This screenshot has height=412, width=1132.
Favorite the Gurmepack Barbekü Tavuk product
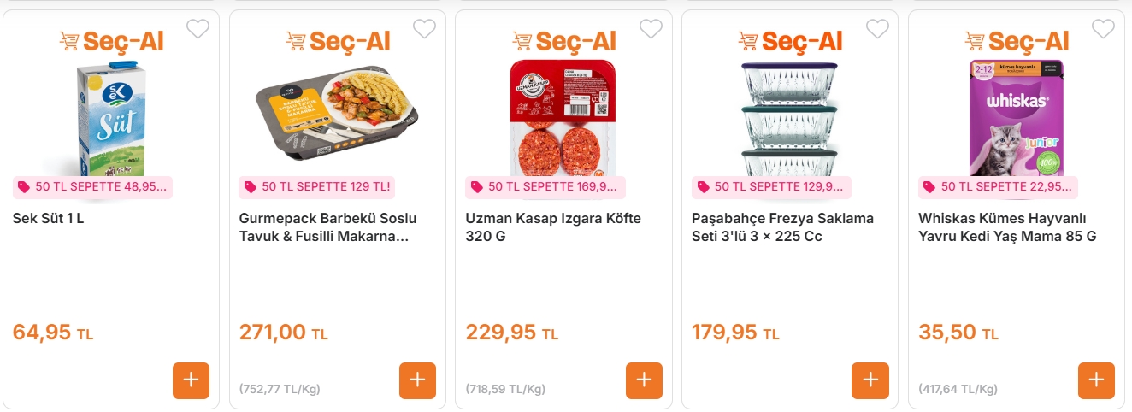(x=424, y=29)
